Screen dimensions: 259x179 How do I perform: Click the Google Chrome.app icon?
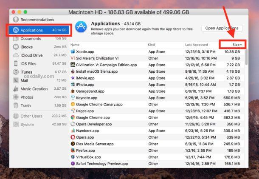73,117
